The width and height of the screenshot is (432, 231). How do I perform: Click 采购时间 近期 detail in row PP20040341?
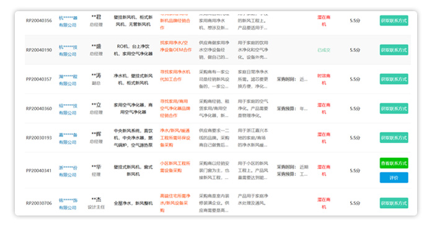point(293,167)
